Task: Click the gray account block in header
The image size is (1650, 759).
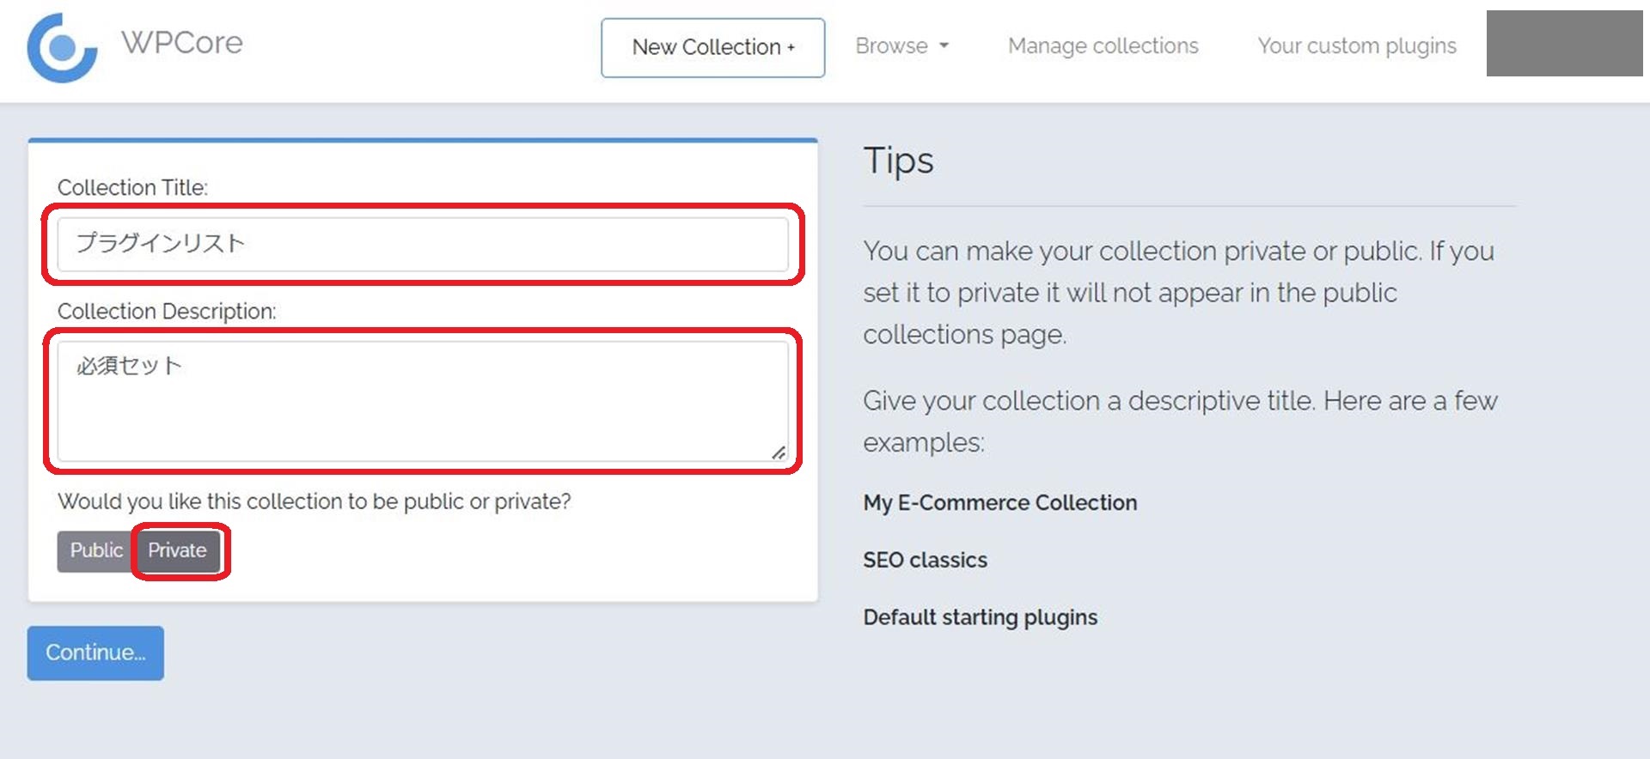Action: [x=1564, y=44]
